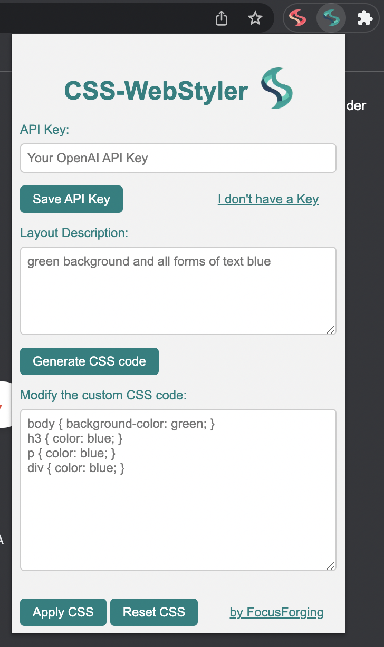This screenshot has height=647, width=384.
Task: Click the CSS-WebStyler logo in popup header
Action: tap(276, 89)
